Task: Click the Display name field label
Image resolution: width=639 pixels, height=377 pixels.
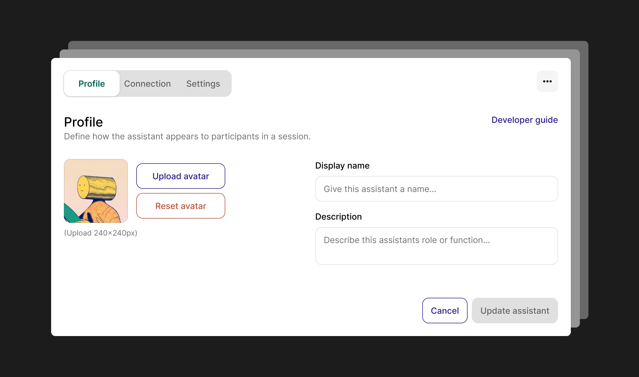Action: [x=342, y=166]
